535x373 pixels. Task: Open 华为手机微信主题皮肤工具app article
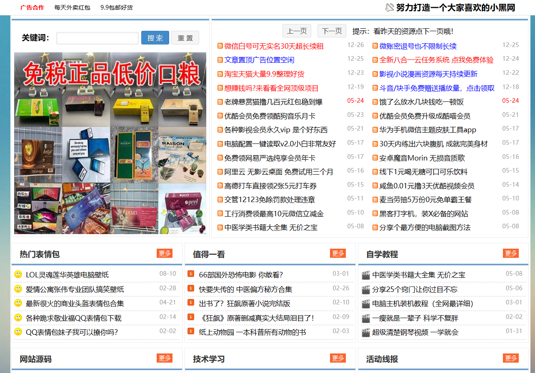tap(427, 130)
